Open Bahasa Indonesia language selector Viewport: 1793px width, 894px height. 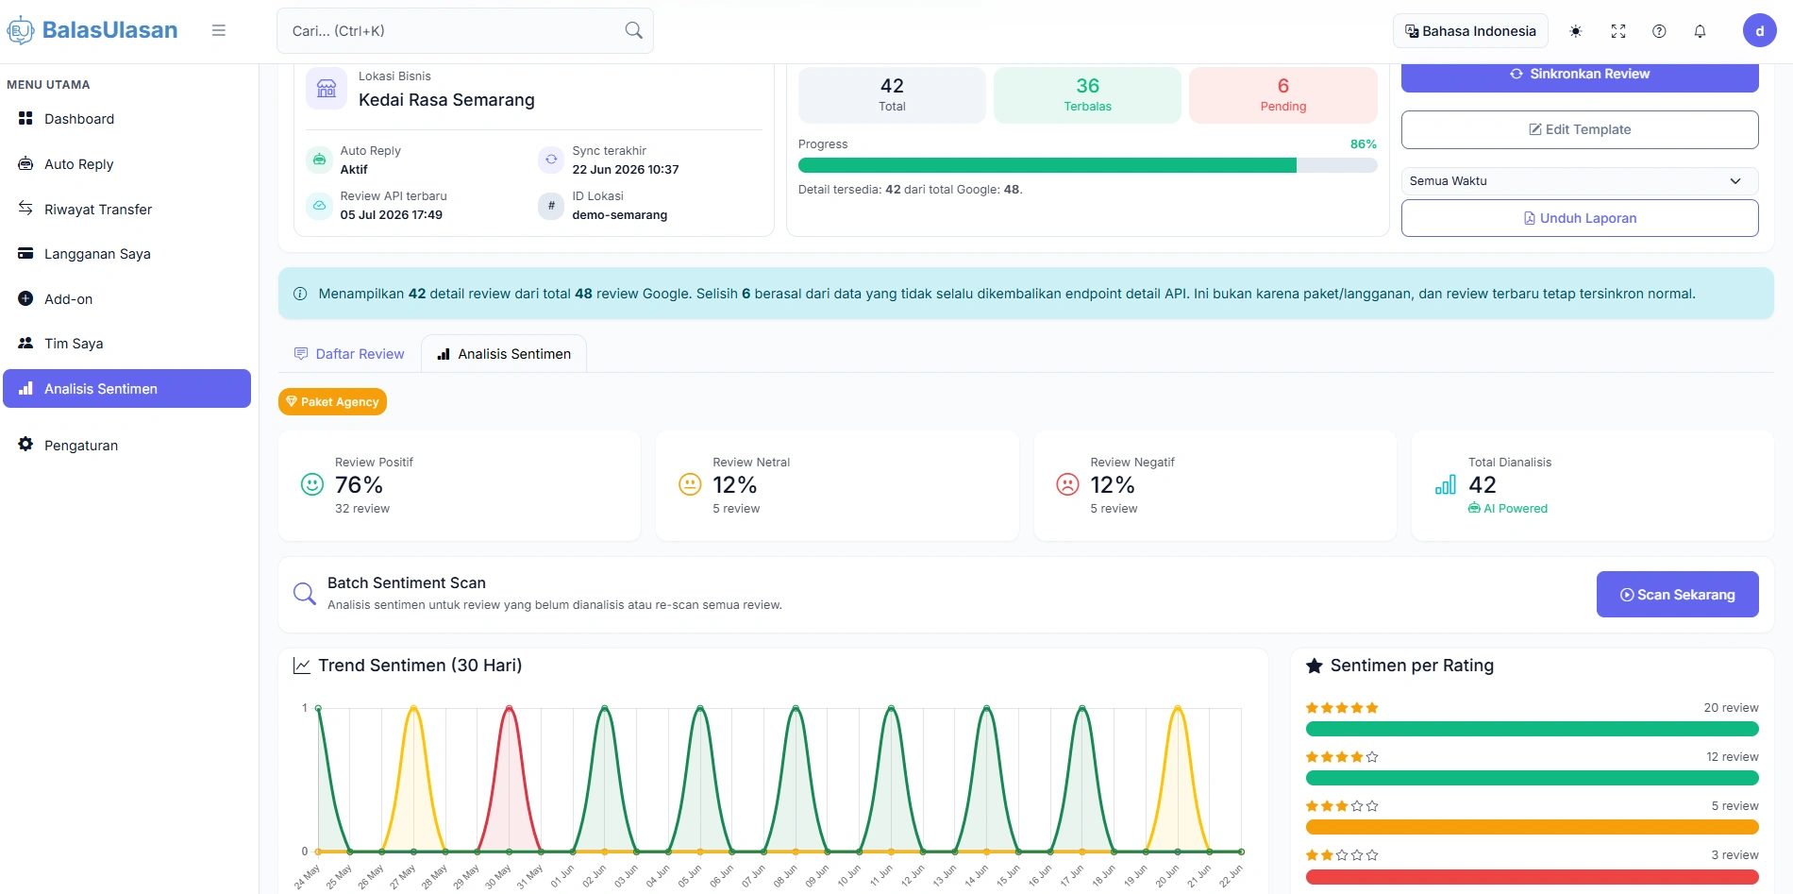[x=1470, y=31]
